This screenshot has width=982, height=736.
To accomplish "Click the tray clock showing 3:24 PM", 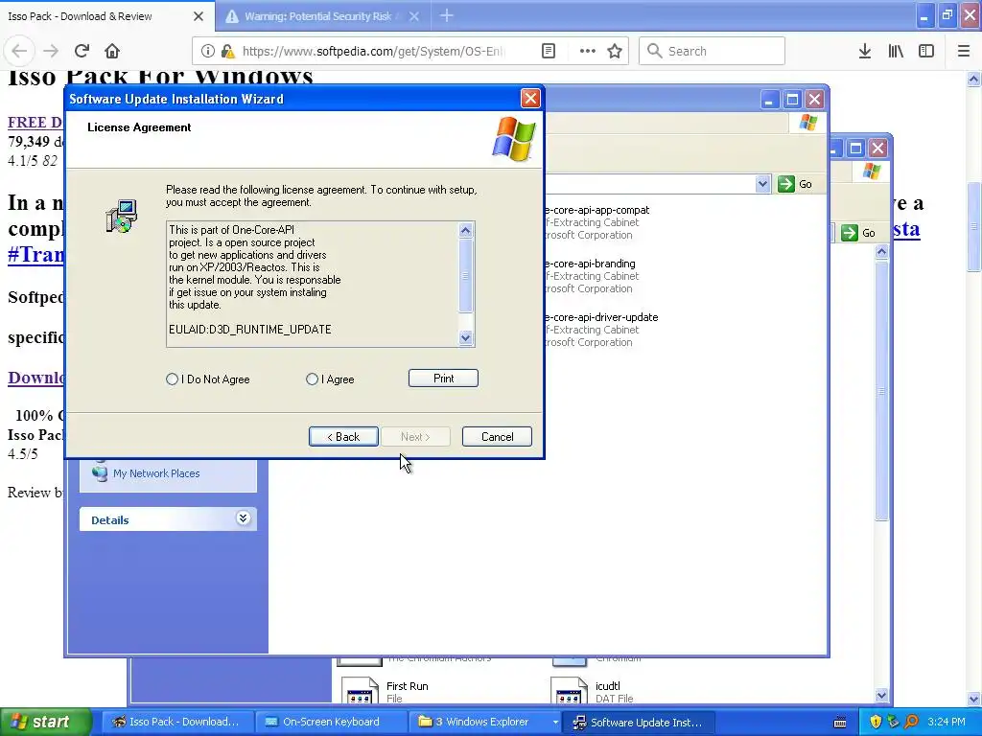I will [947, 722].
